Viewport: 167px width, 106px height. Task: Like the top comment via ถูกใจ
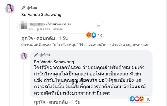click(27, 38)
